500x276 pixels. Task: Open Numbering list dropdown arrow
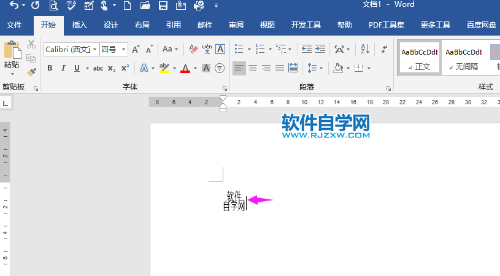pyautogui.click(x=270, y=49)
